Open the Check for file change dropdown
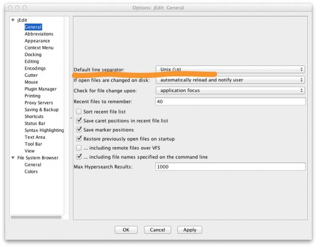Screen dimensions: 317x247 tap(230, 90)
